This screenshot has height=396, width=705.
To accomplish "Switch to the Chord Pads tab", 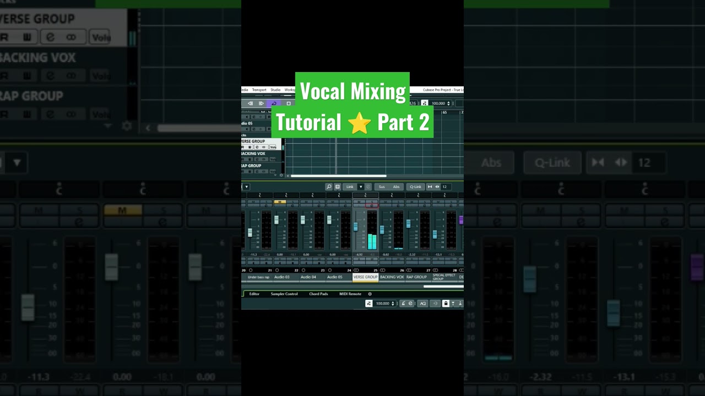I will pos(319,294).
